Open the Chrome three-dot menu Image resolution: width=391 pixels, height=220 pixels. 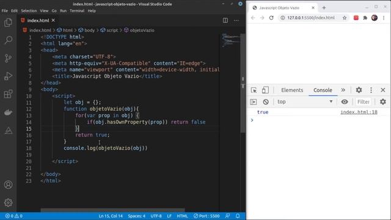pos(384,18)
